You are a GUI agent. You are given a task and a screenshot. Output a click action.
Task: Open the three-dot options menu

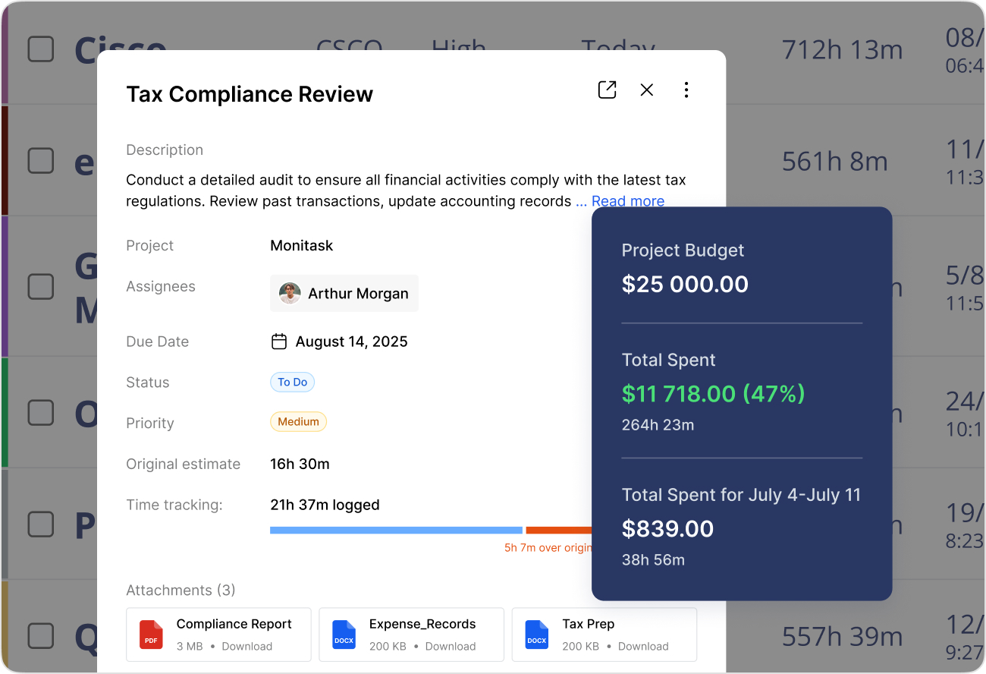[686, 90]
